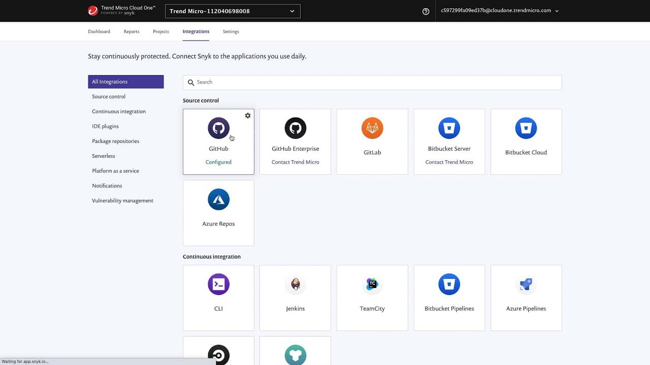Select the IDE plugins sidebar filter
The image size is (650, 365).
[x=105, y=126]
